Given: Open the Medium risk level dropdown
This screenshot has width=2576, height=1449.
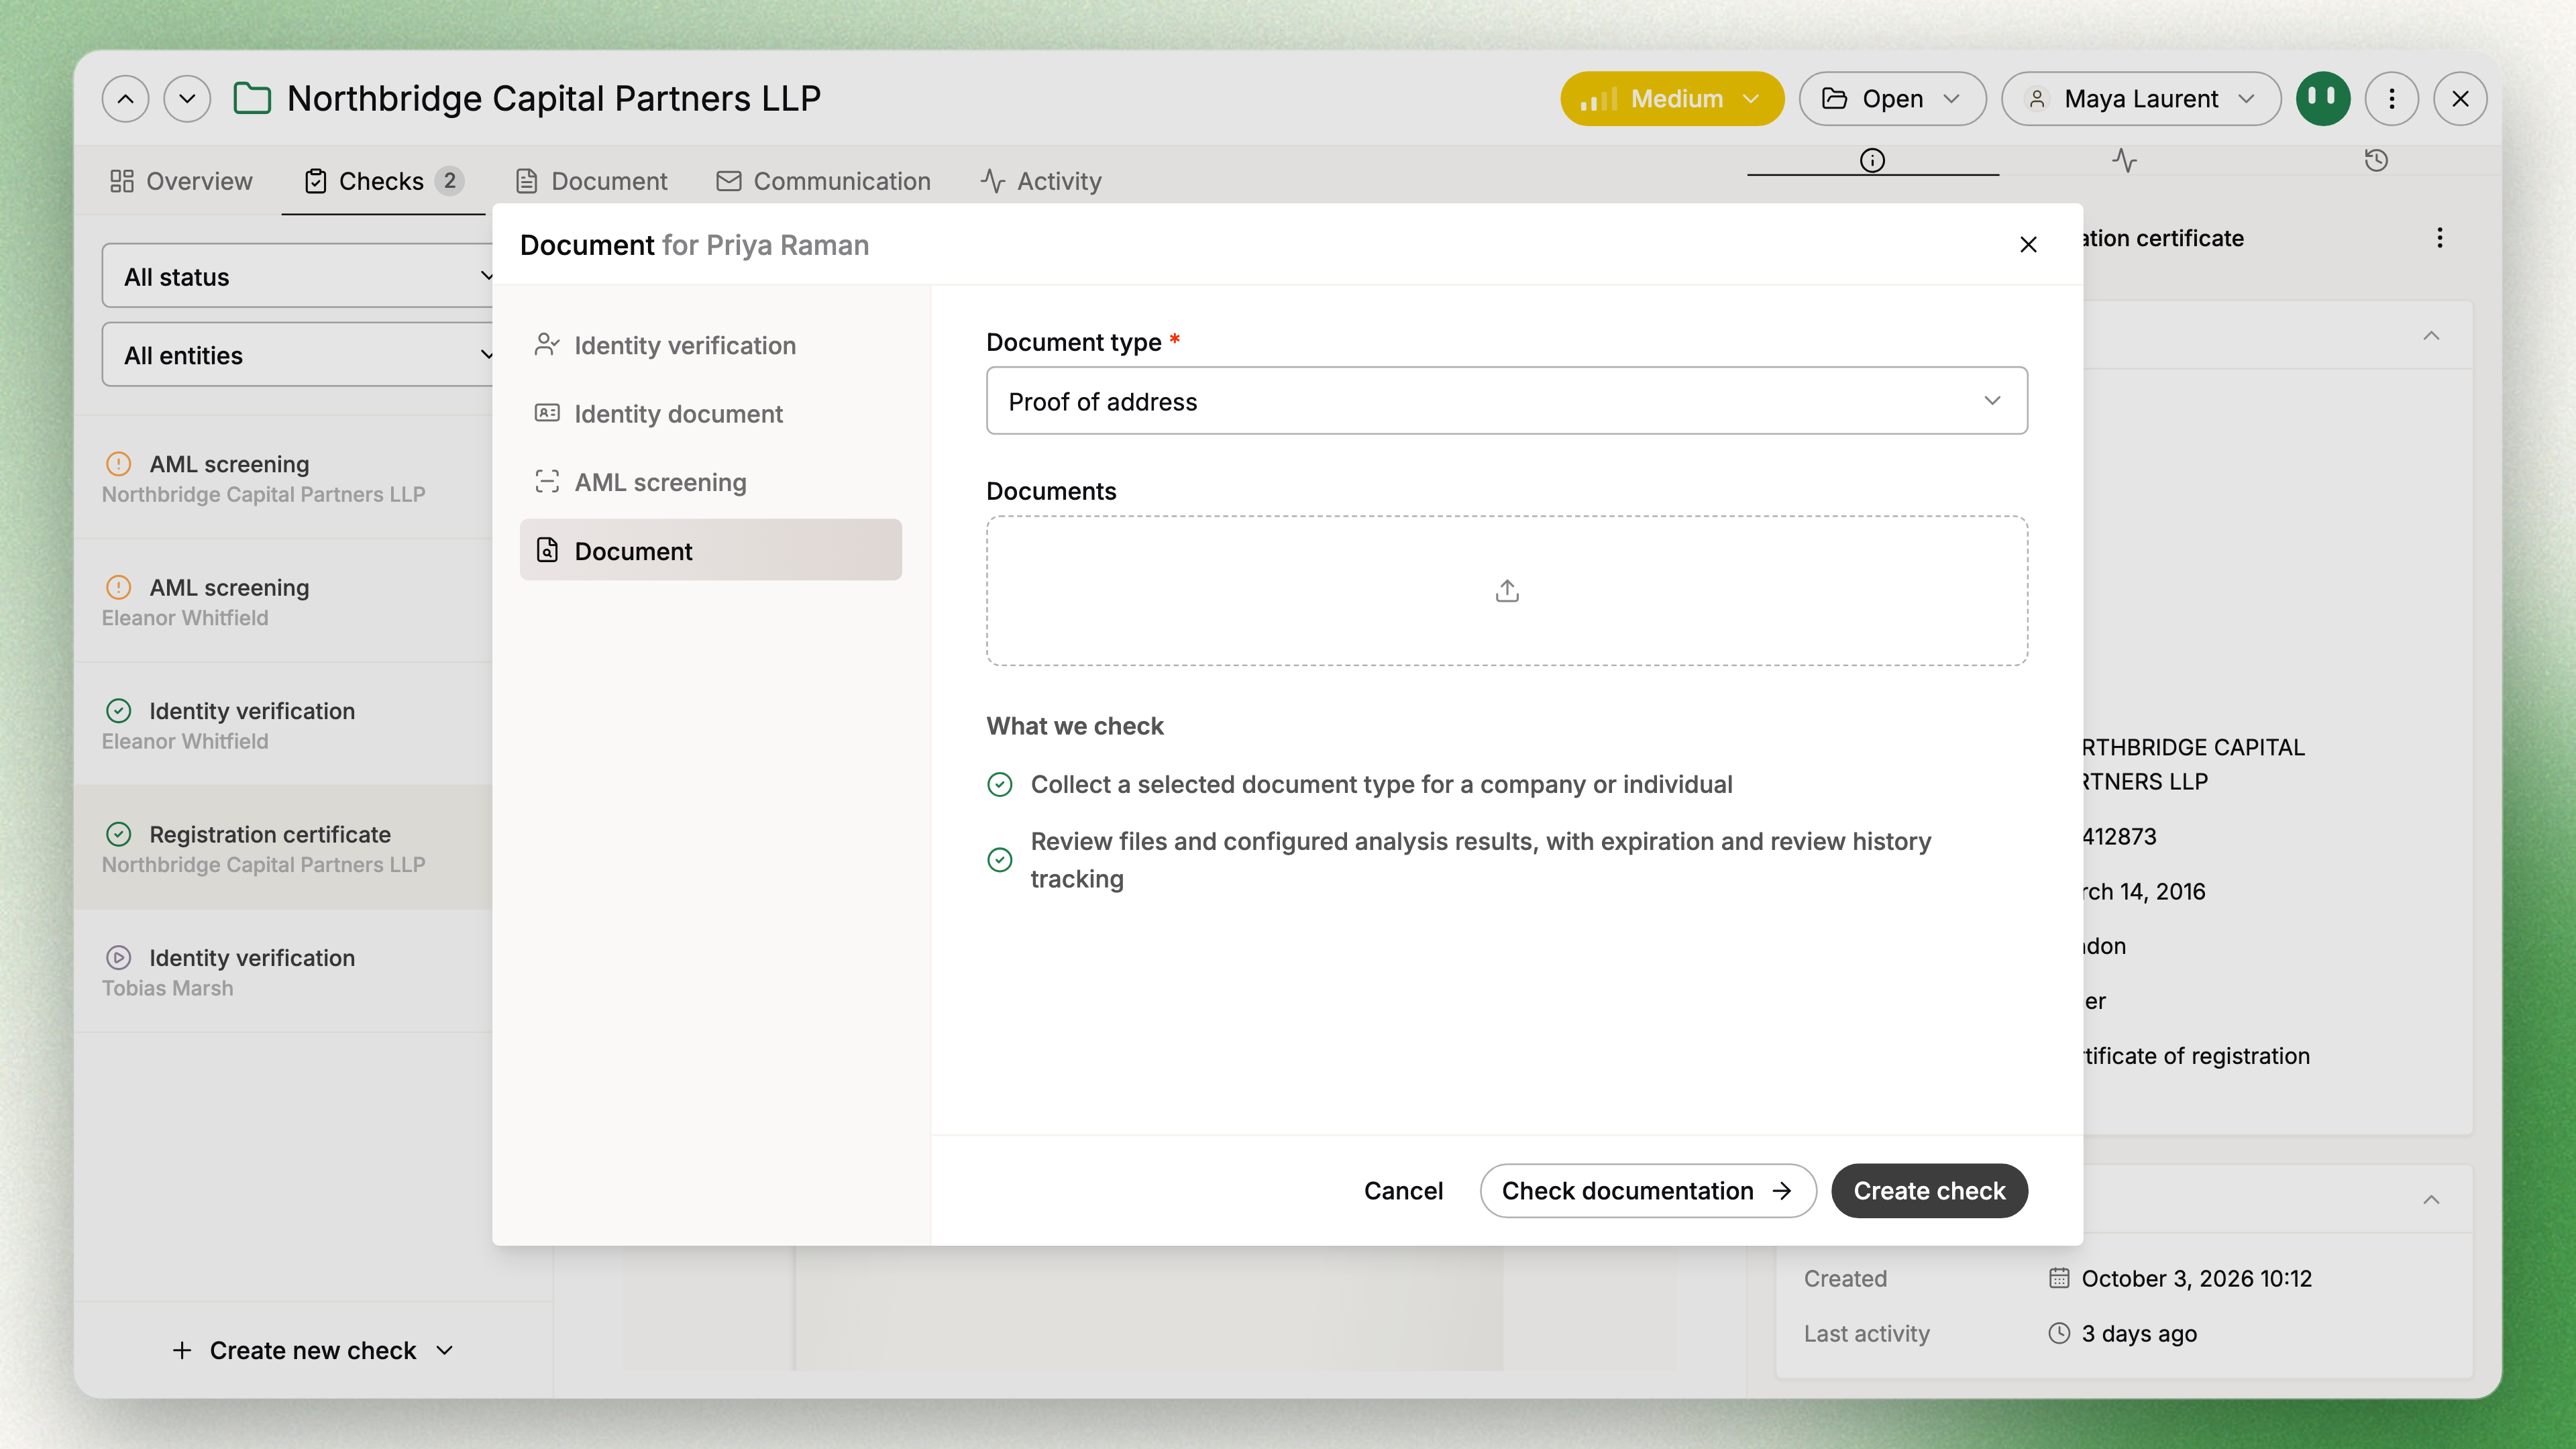Looking at the screenshot, I should (1672, 99).
